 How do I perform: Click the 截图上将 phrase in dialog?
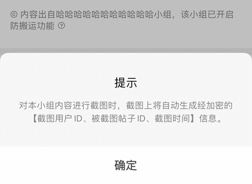click(144, 105)
